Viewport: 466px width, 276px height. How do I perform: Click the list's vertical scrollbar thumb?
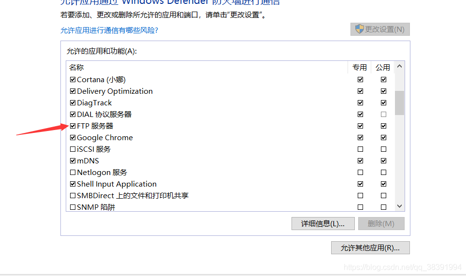pyautogui.click(x=399, y=102)
